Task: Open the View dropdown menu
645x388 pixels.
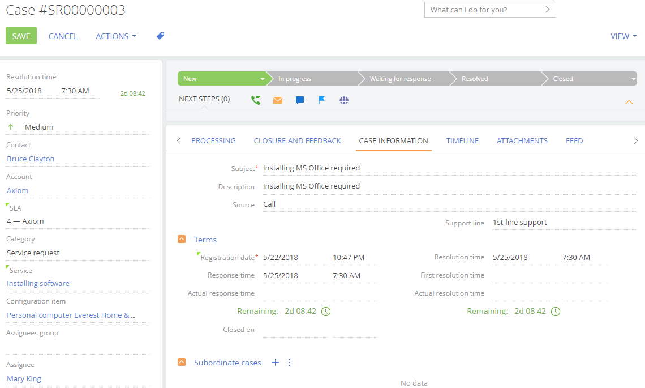Action: tap(623, 36)
